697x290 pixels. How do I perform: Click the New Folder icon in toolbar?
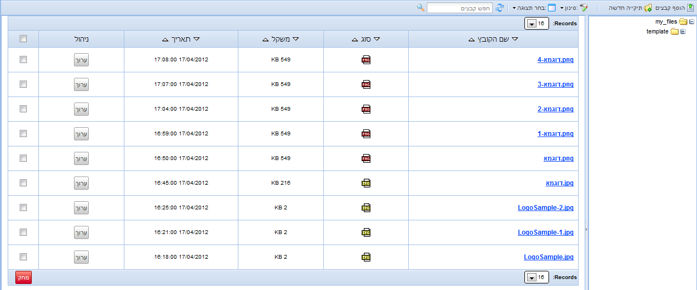(648, 8)
